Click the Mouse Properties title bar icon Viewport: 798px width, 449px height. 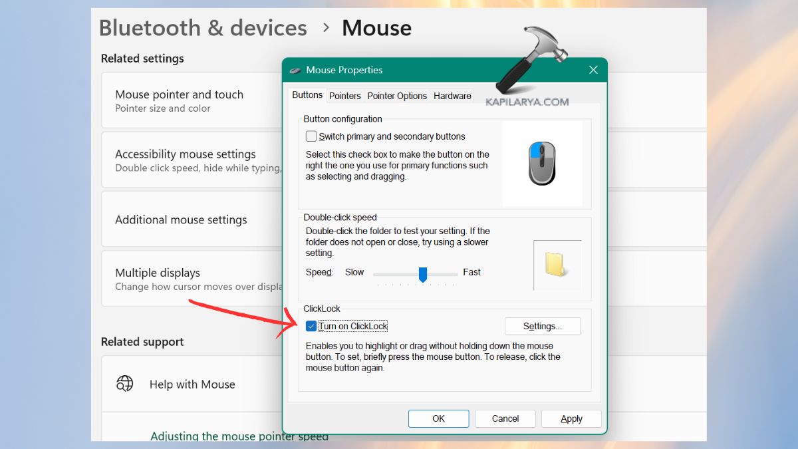point(295,71)
